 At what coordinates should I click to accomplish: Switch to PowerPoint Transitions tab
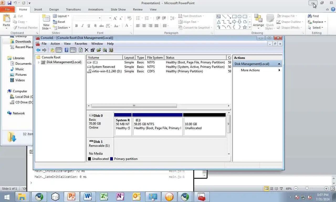(73, 9)
